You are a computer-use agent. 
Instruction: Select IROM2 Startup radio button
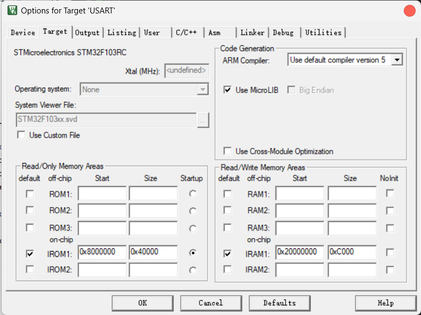coord(192,270)
